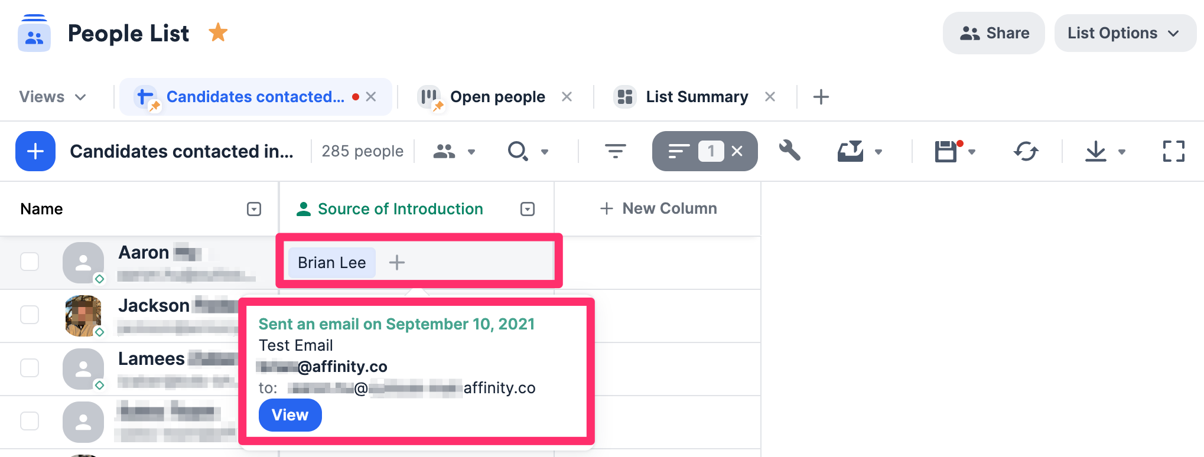Open the Source of Introduction column menu
The height and width of the screenshot is (457, 1204).
[x=526, y=208]
